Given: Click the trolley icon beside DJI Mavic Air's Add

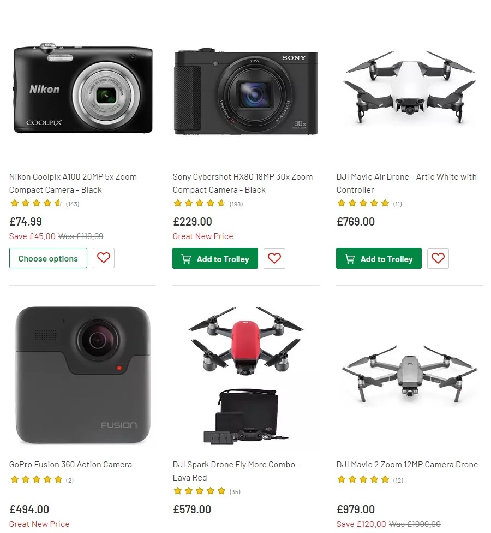Looking at the screenshot, I should click(x=350, y=258).
